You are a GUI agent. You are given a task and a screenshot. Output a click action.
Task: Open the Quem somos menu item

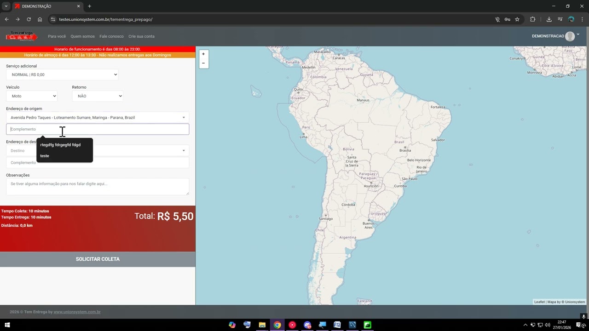pyautogui.click(x=82, y=36)
